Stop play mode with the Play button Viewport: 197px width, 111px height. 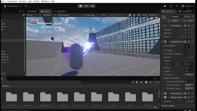click(81, 6)
